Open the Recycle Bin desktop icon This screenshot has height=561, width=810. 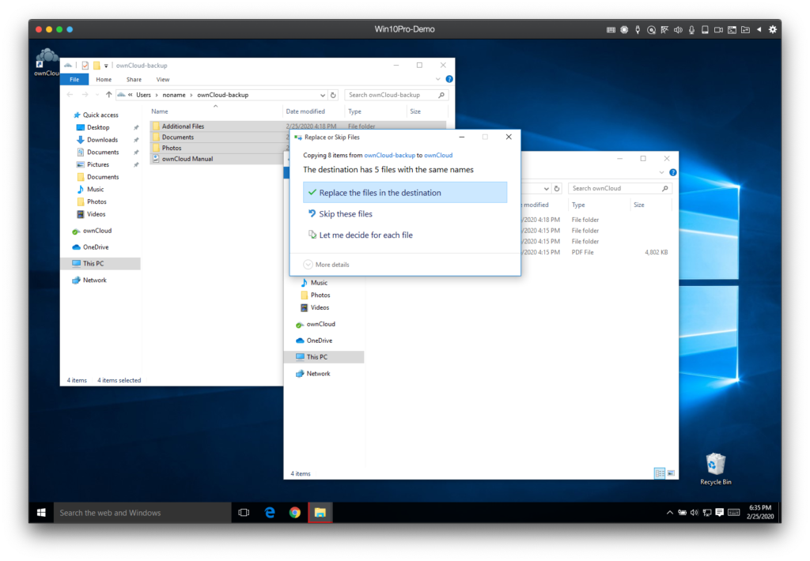[715, 469]
